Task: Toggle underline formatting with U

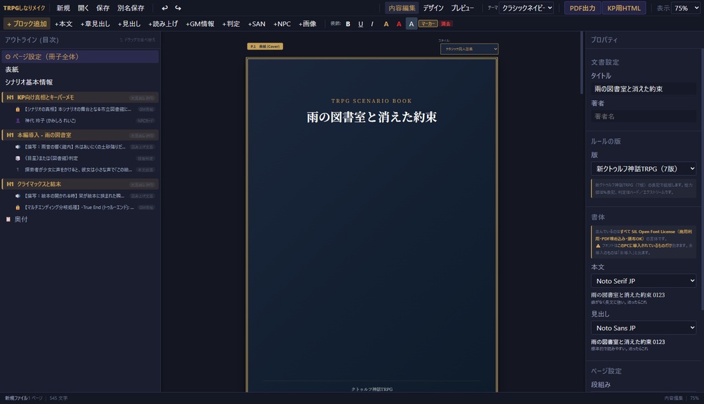Action: point(360,24)
